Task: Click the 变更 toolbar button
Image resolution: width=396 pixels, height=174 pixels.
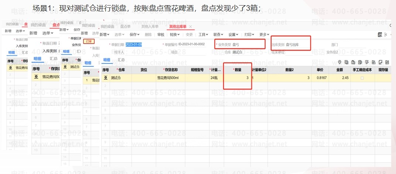Action: coord(189,35)
